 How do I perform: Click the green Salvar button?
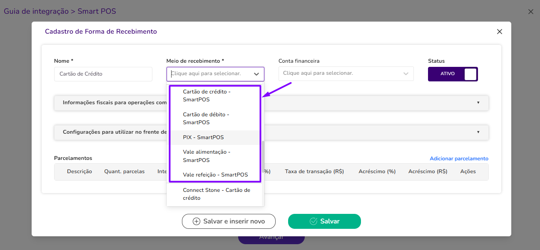tap(324, 221)
